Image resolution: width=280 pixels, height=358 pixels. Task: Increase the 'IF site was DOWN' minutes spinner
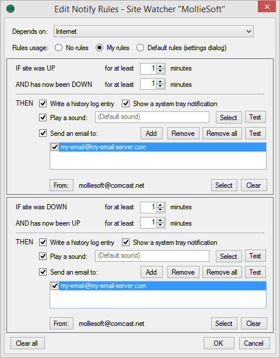click(160, 205)
